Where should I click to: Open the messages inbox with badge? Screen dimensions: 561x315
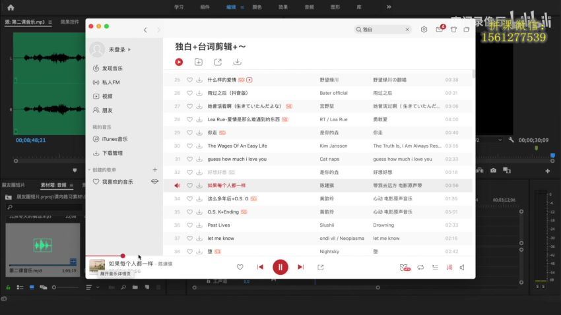439,30
